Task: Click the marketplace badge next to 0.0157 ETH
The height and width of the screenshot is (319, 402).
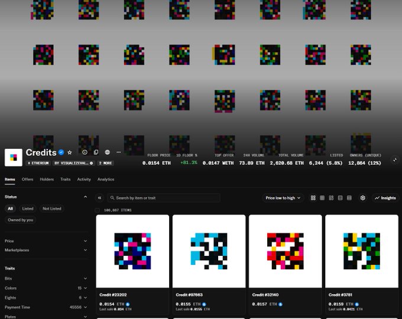Action: pyautogui.click(x=280, y=304)
